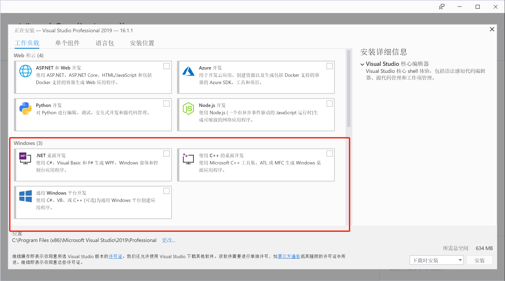505x281 pixels.
Task: Maximize the Visual Studio Installer window
Action: [478, 7]
